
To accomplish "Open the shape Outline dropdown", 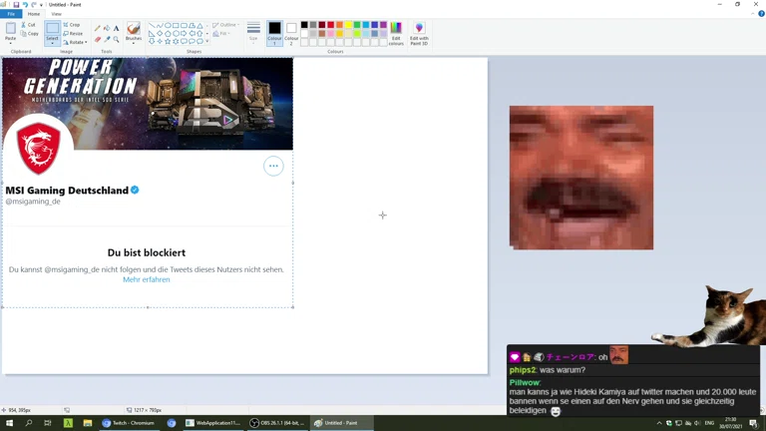I will click(x=226, y=25).
